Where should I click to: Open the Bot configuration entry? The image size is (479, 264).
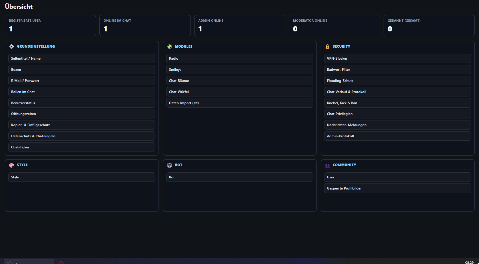[240, 177]
